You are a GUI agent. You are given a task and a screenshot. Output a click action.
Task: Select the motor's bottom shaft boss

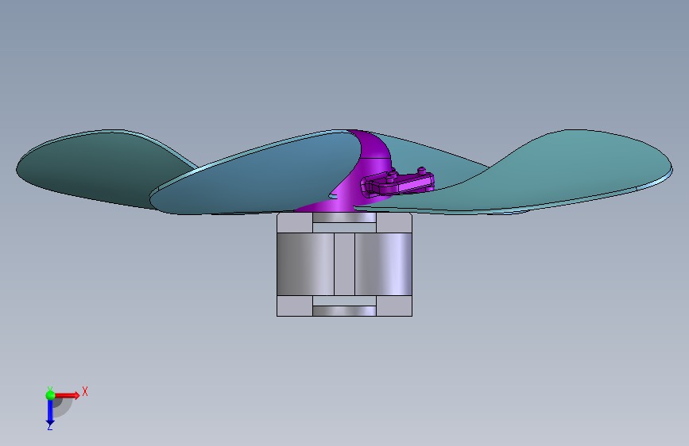point(345,311)
